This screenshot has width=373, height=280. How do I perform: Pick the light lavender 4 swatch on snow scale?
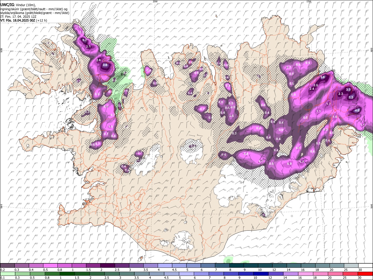[x=165, y=266]
